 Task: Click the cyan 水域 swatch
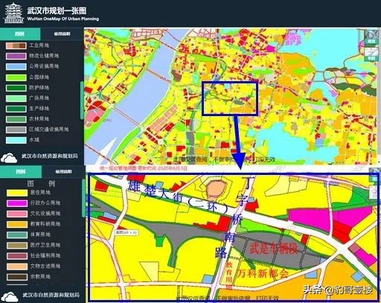(16, 140)
